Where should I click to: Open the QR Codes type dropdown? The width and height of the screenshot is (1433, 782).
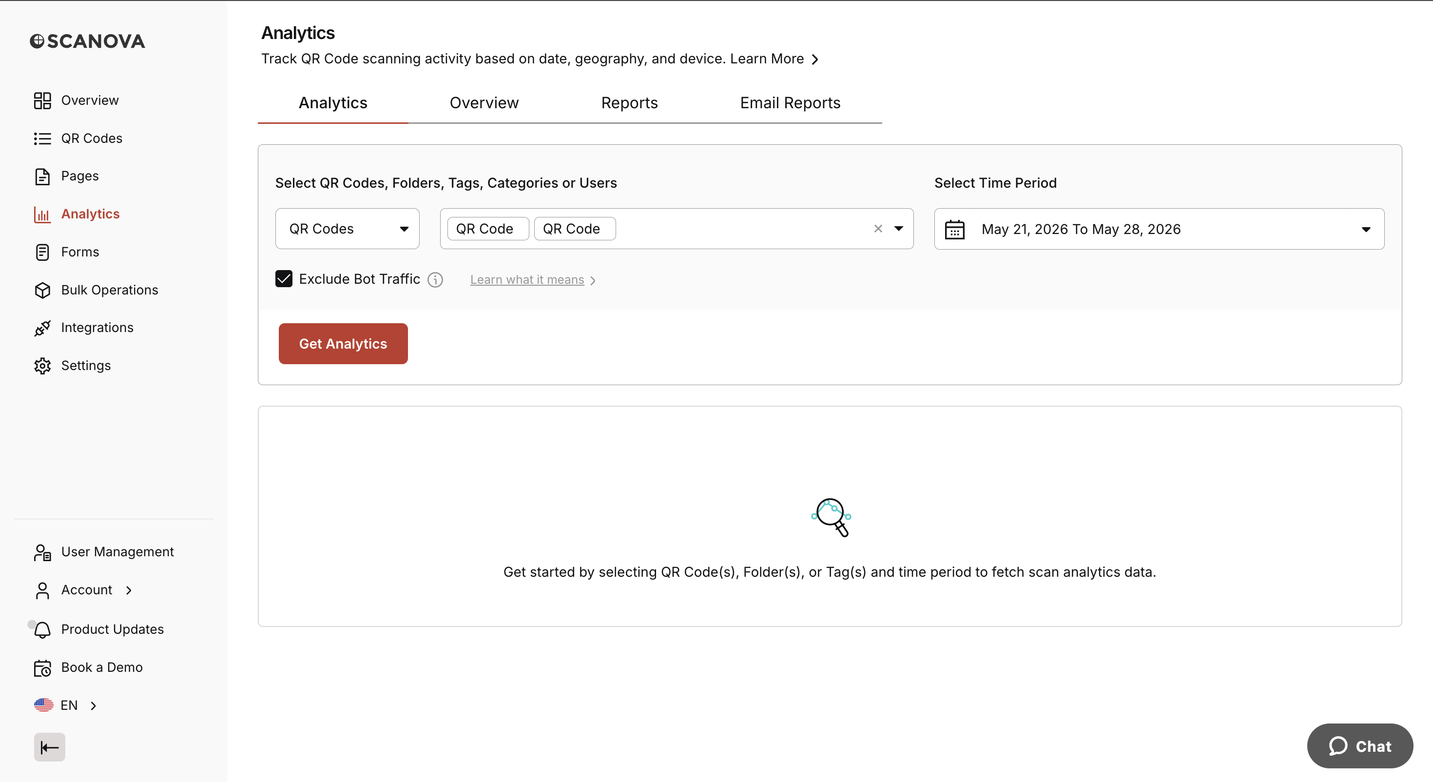[347, 229]
